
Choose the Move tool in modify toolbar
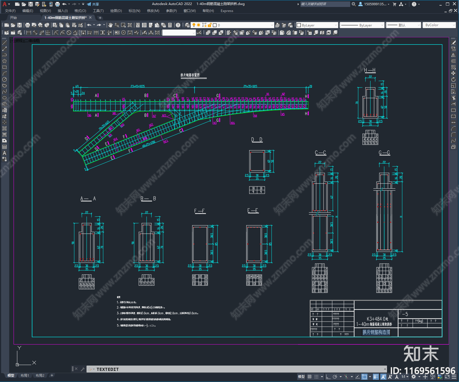click(x=454, y=73)
